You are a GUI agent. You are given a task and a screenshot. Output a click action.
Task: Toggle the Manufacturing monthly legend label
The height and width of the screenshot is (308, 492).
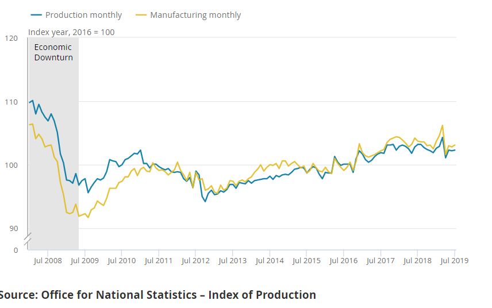coord(195,15)
